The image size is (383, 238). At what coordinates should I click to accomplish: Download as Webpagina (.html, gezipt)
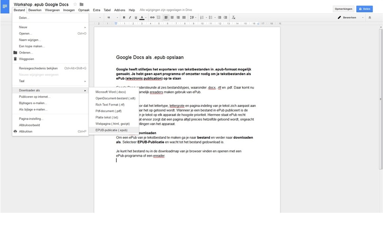pyautogui.click(x=114, y=123)
